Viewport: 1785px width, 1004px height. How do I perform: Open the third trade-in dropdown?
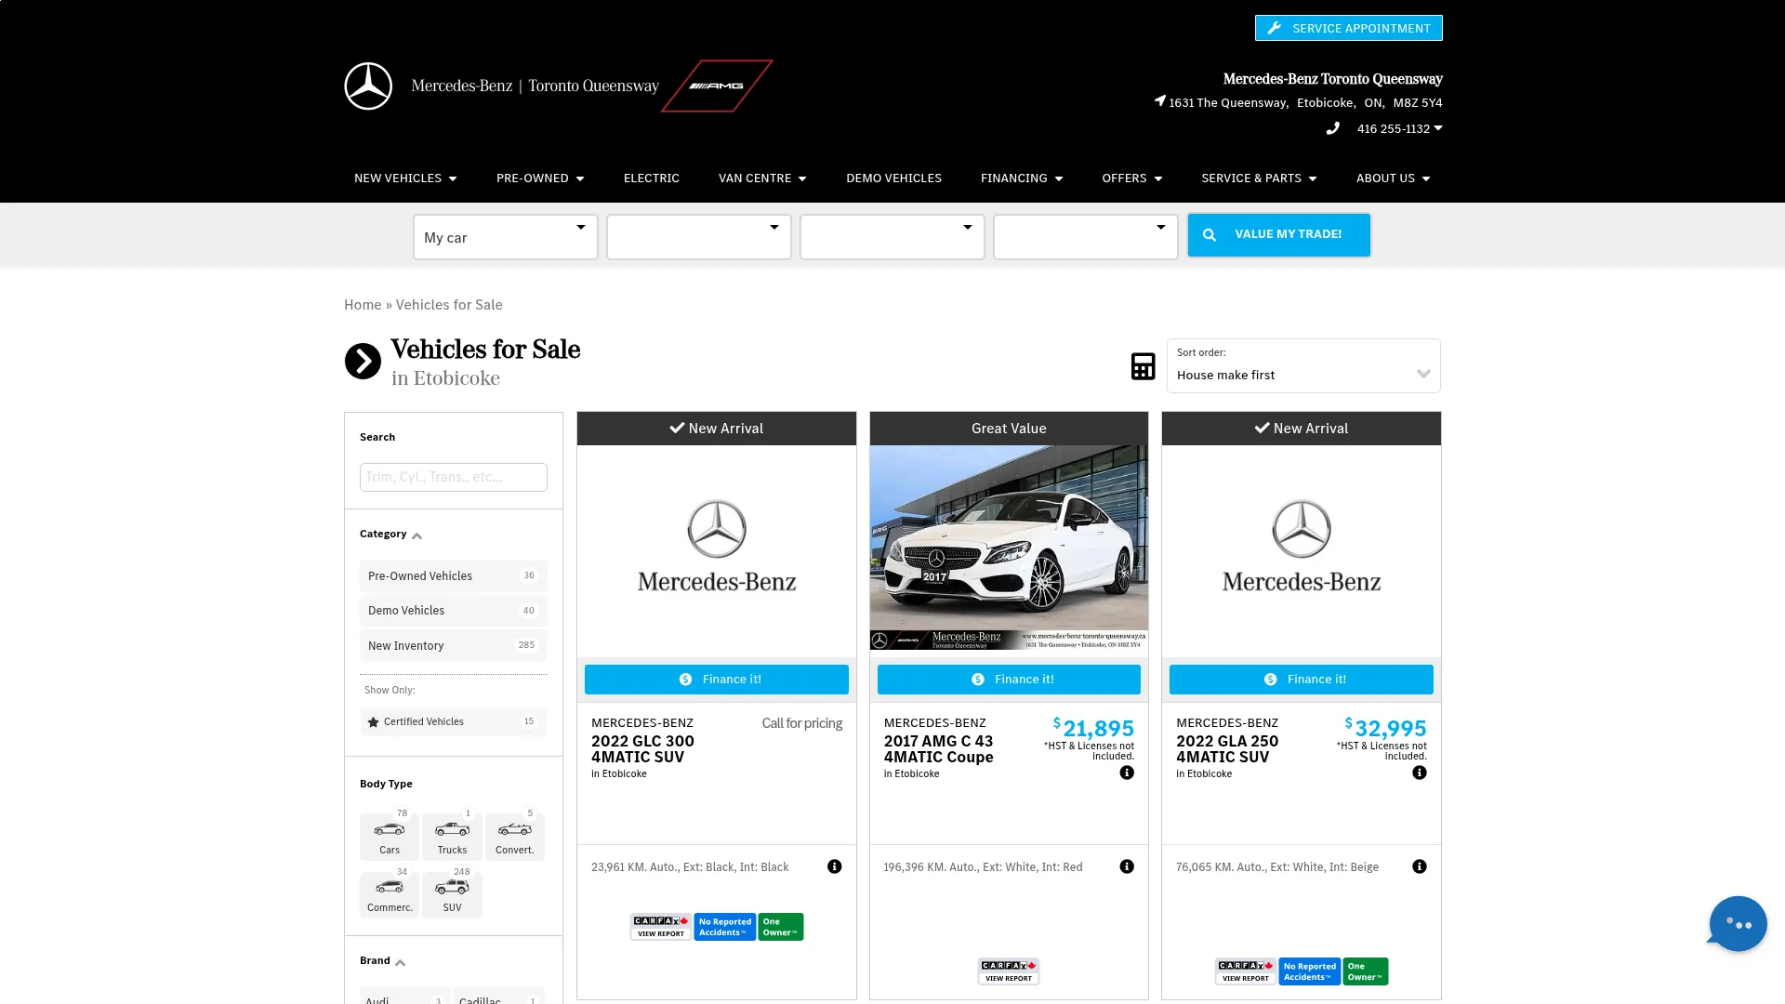coord(892,237)
